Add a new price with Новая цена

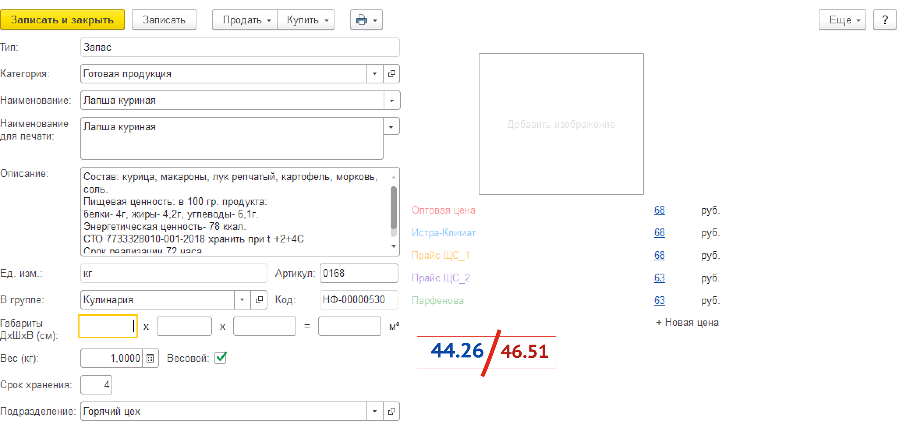click(x=687, y=322)
